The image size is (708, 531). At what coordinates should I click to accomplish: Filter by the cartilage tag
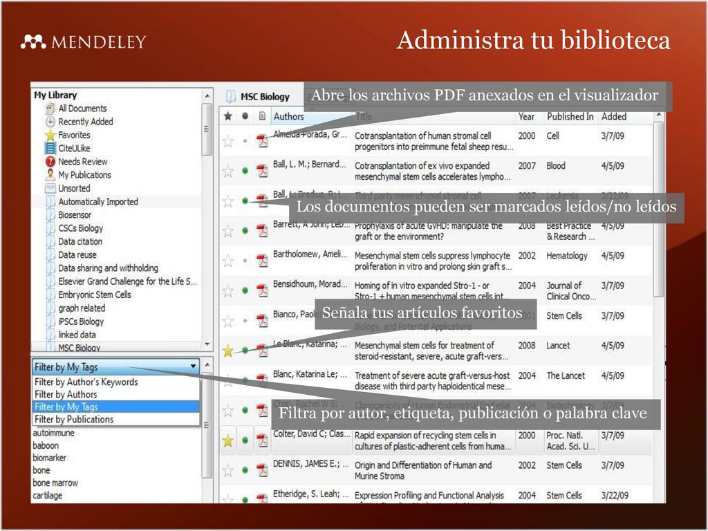point(48,495)
